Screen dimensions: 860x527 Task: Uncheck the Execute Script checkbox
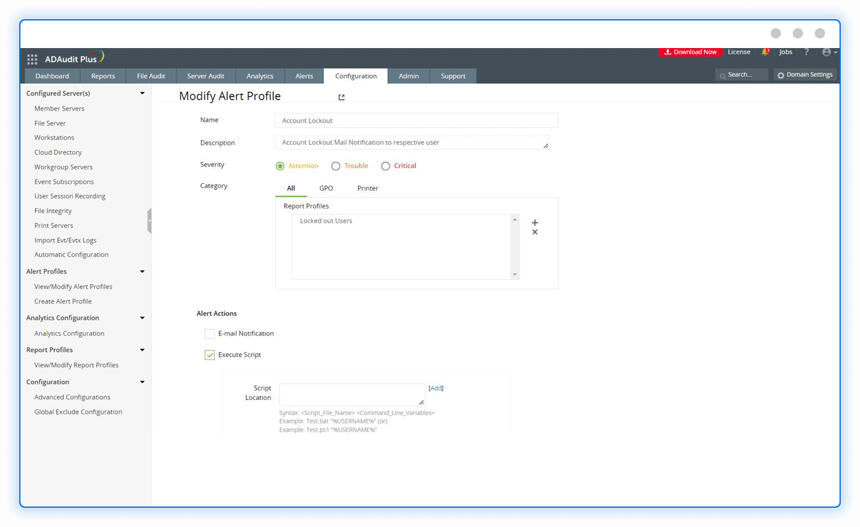209,355
